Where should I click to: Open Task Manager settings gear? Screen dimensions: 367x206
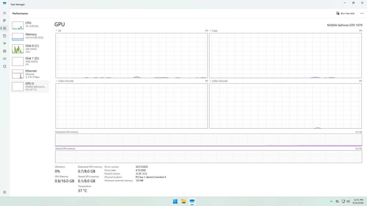click(x=4, y=192)
